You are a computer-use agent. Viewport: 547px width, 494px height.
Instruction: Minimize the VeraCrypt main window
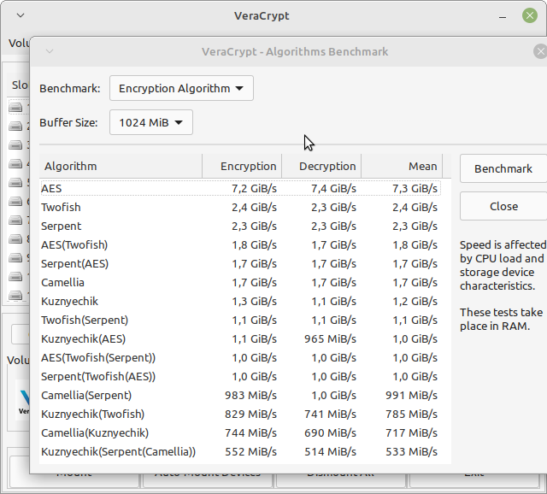[503, 16]
